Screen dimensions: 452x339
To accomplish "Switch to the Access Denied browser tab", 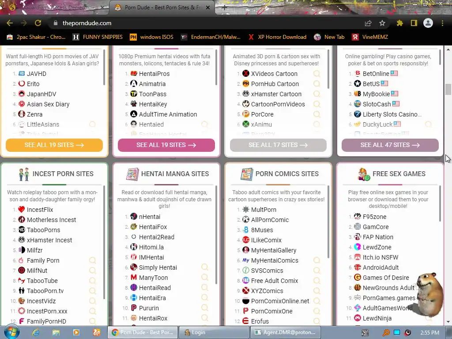I will coord(55,8).
